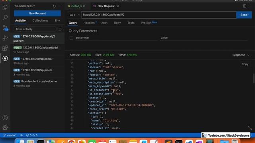This screenshot has height=143, width=255.
Task: Click the "updated_at" response line
Action: [x=121, y=105]
